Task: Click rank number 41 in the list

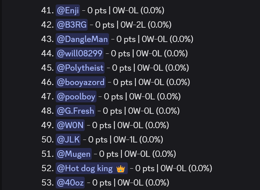Action: click(x=48, y=11)
